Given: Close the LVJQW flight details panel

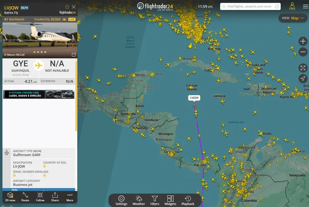Looking at the screenshot, I should tap(74, 7).
